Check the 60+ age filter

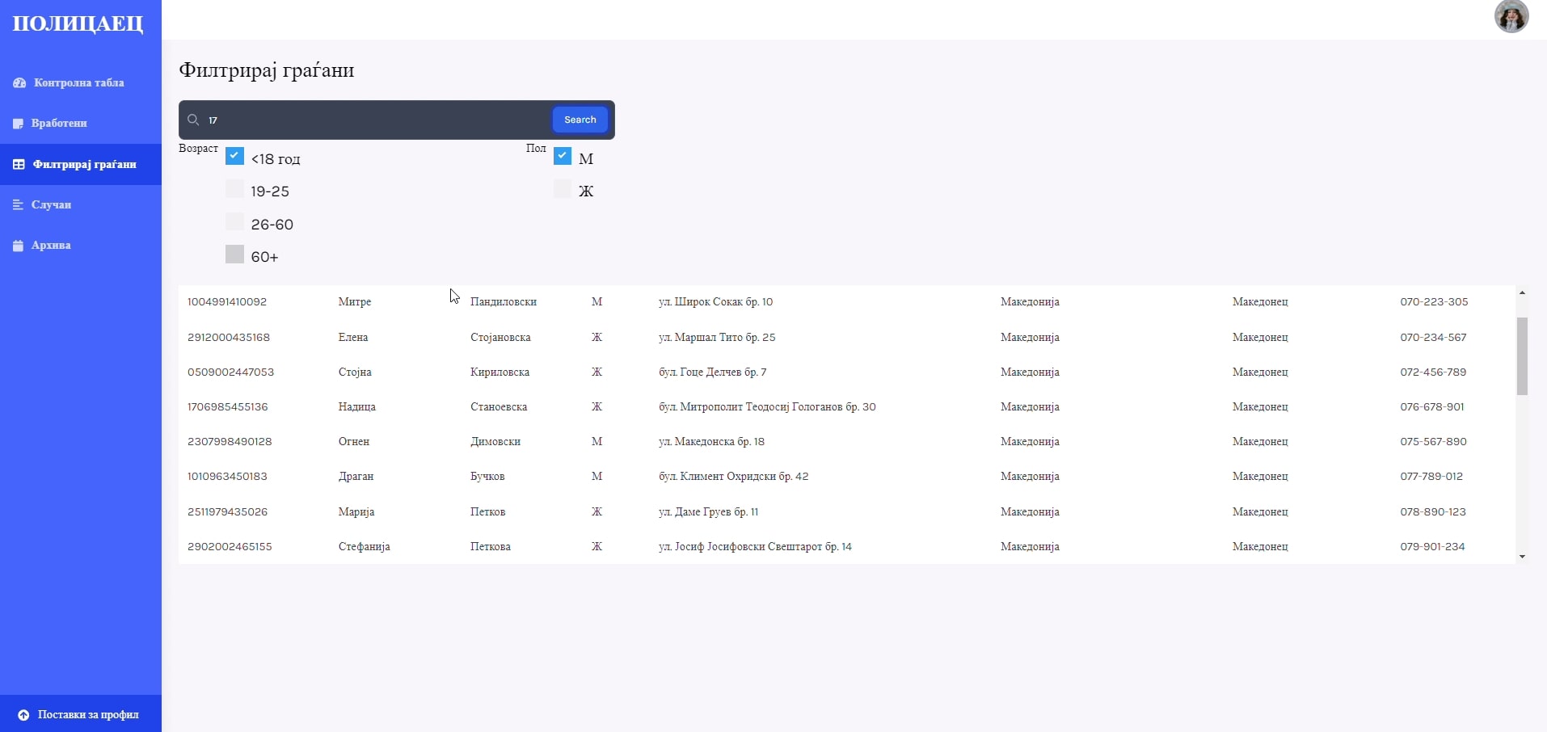pos(235,255)
